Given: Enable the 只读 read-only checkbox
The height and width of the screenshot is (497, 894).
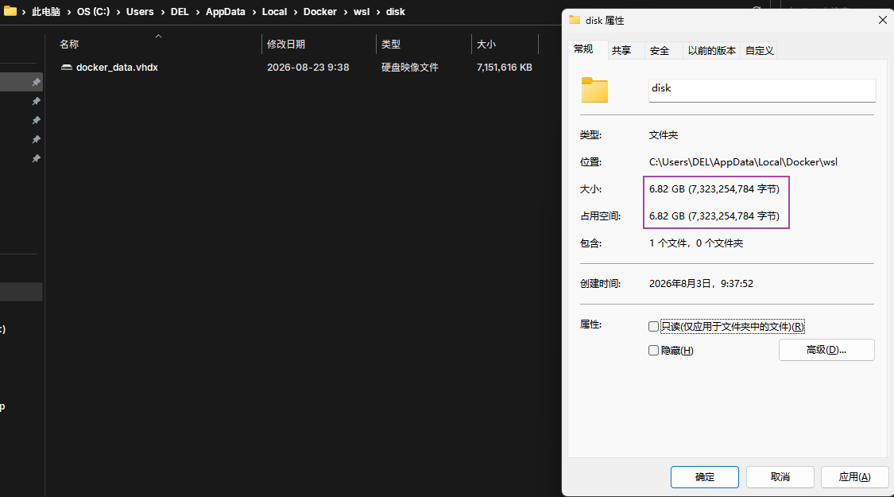Looking at the screenshot, I should click(653, 326).
